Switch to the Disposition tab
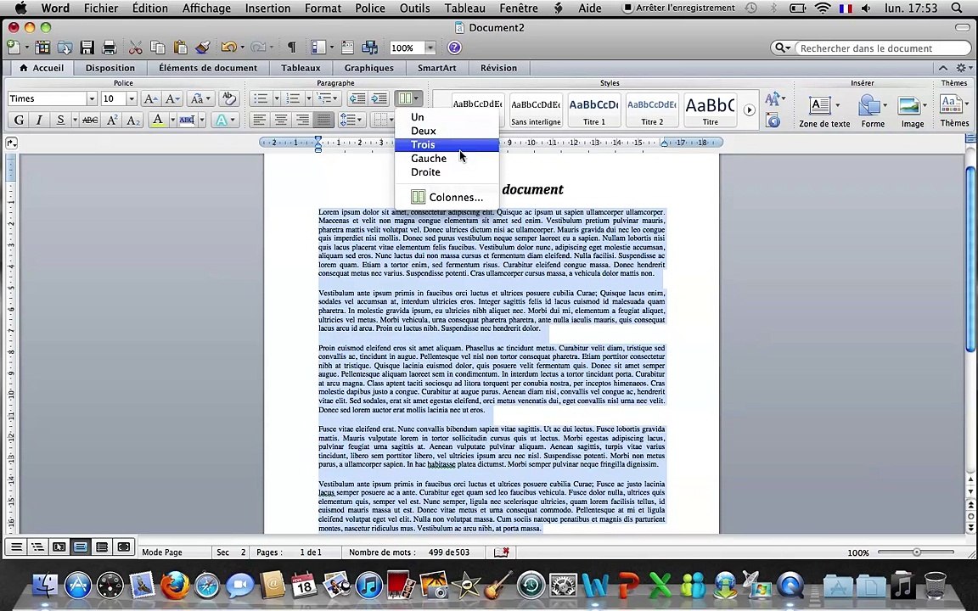The image size is (978, 611). coord(110,68)
